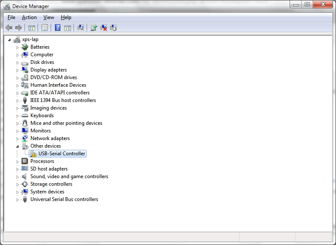Click the Storage controllers icon
Image resolution: width=336 pixels, height=245 pixels.
[x=25, y=184]
